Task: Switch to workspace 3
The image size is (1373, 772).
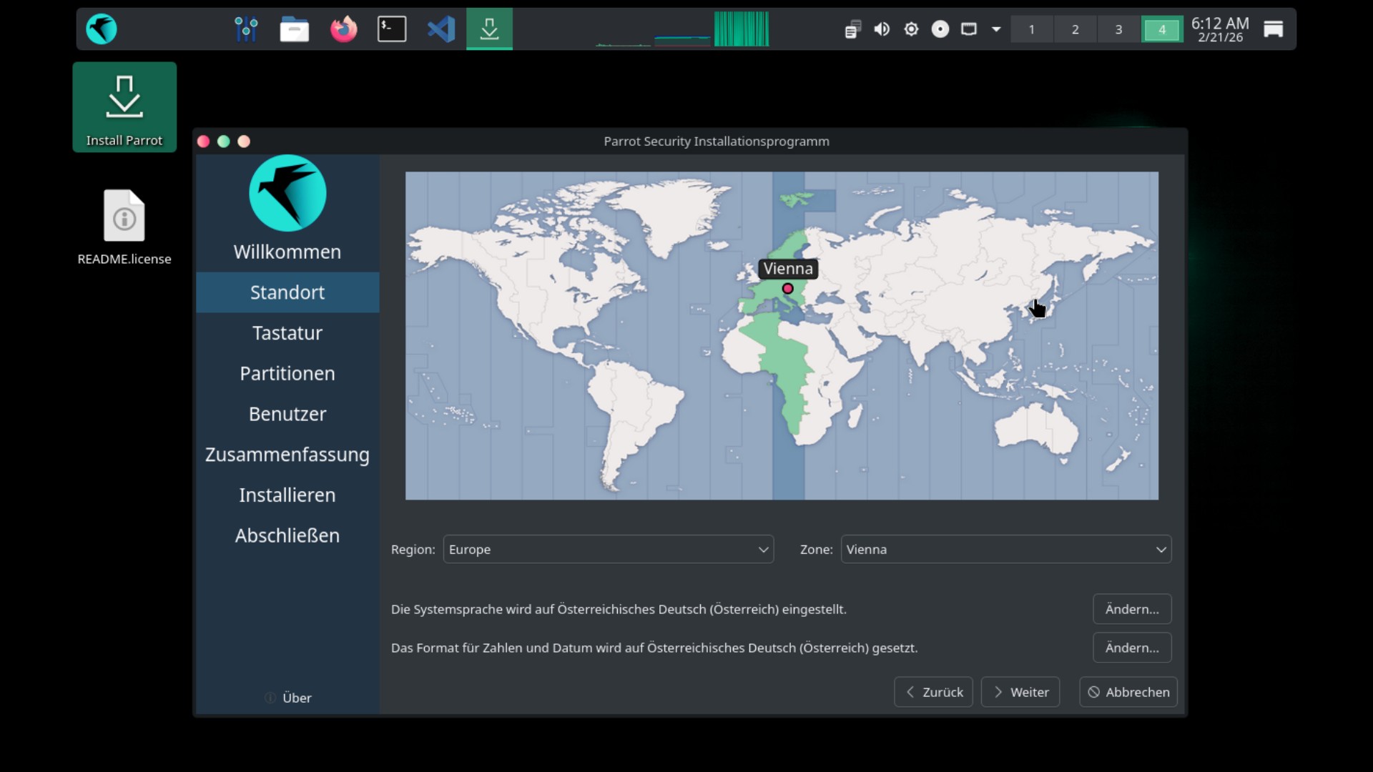Action: (x=1118, y=29)
